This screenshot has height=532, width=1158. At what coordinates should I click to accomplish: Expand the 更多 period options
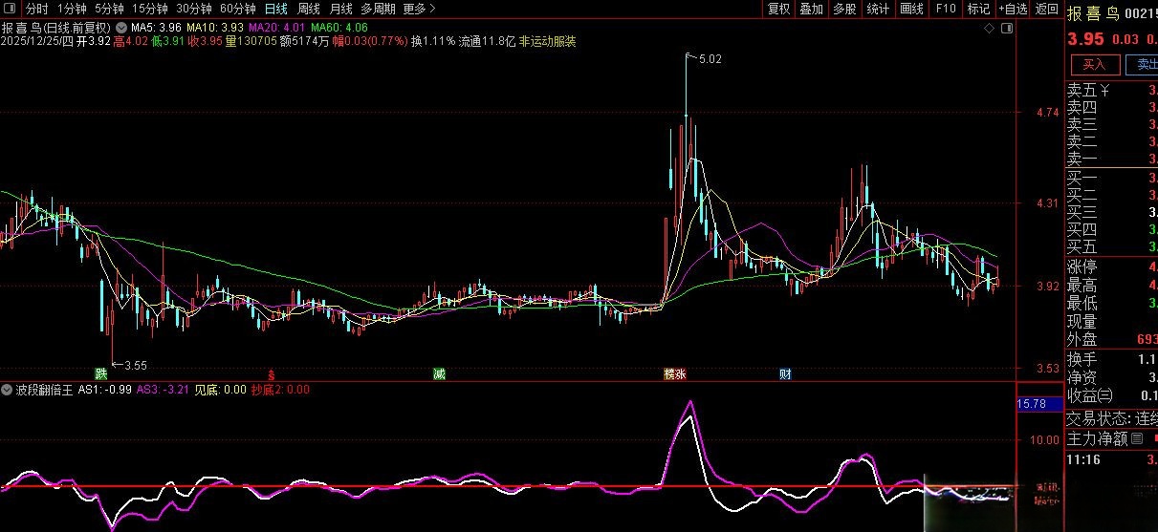click(415, 9)
